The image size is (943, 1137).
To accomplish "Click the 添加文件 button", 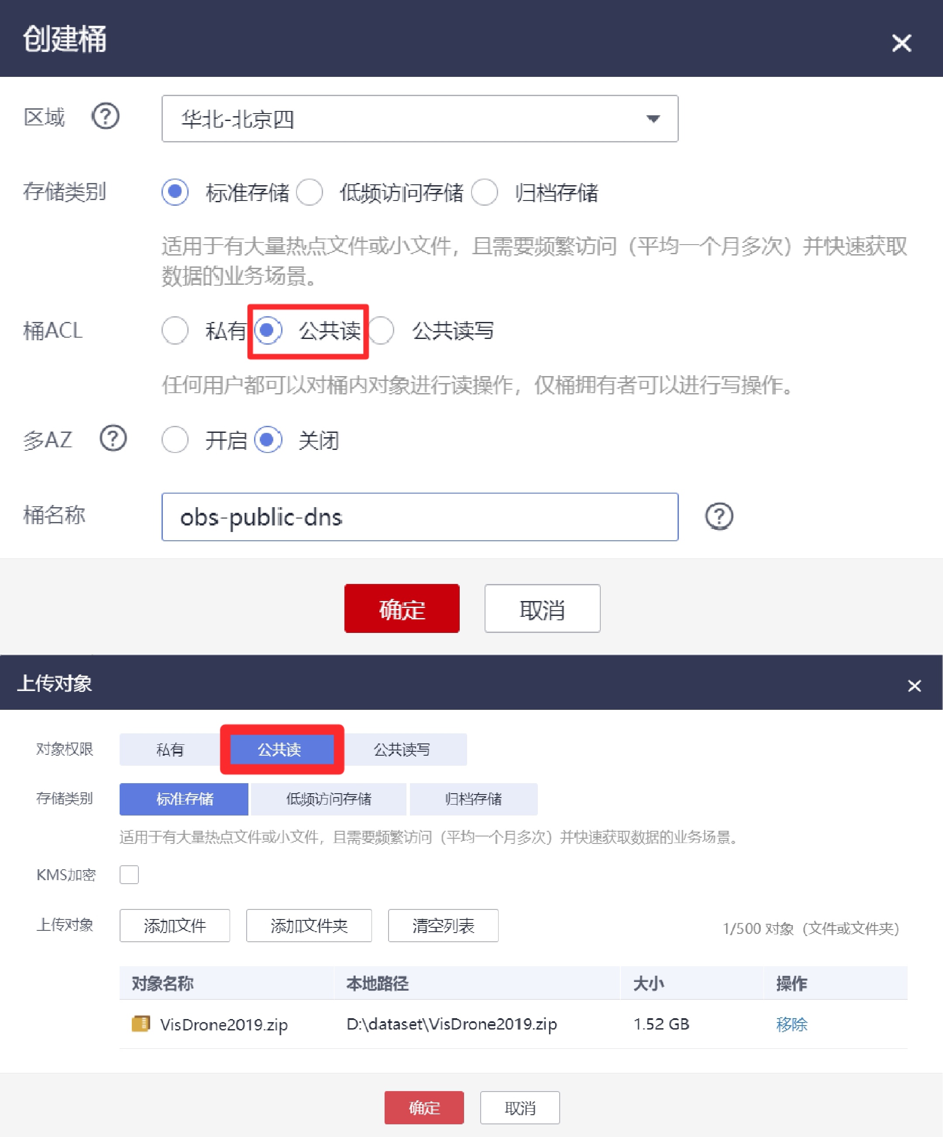I will pyautogui.click(x=175, y=925).
